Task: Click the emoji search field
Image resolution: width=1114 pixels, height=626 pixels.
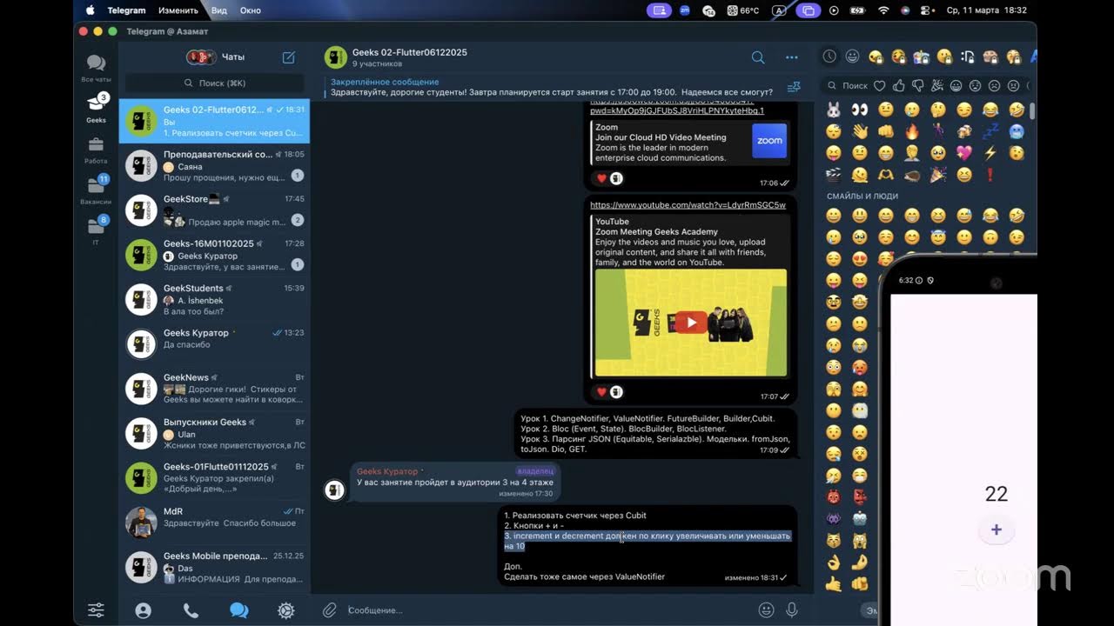Action: point(848,85)
